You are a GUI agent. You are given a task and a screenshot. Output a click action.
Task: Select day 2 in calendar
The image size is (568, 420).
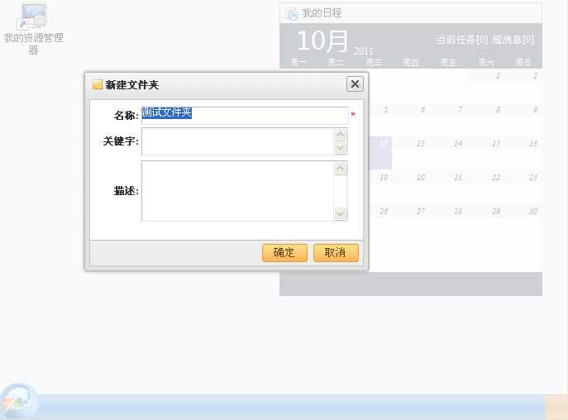pyautogui.click(x=523, y=85)
